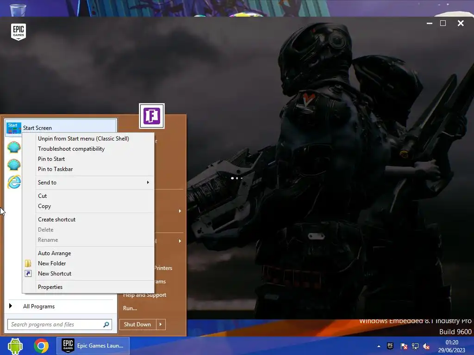474x355 pixels.
Task: Click the New Shortcut arrow icon
Action: pos(28,274)
